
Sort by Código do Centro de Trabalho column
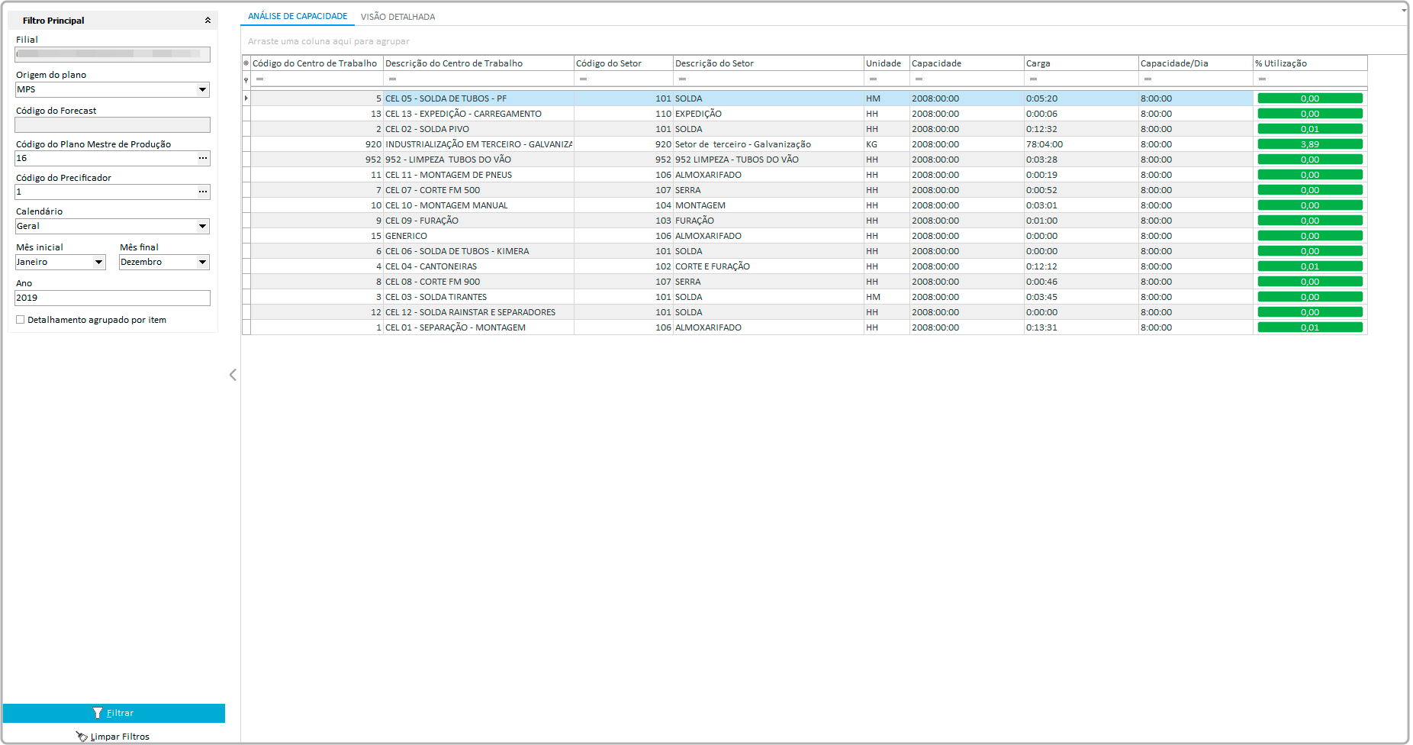pyautogui.click(x=317, y=63)
